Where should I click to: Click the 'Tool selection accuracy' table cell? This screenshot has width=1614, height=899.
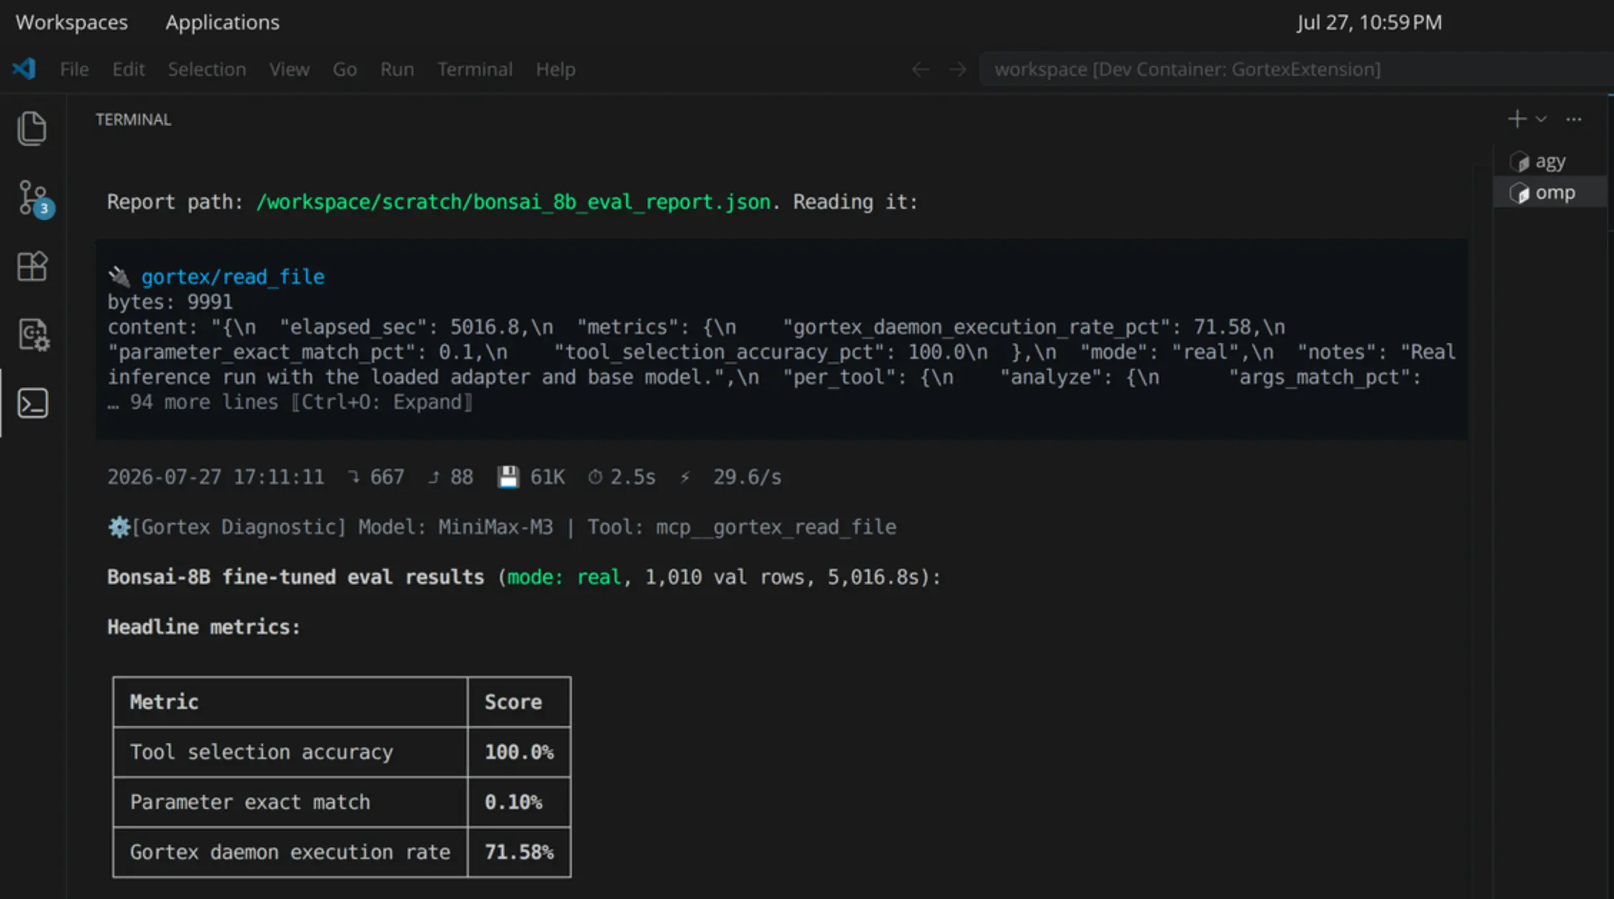point(290,752)
